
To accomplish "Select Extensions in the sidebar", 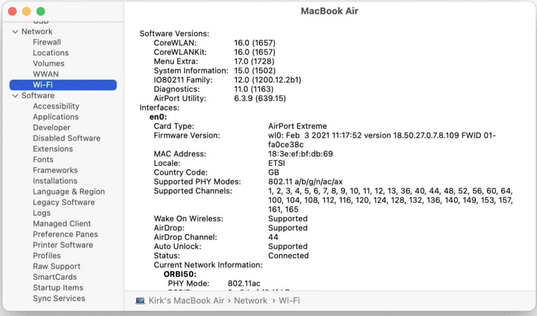I will click(x=53, y=149).
